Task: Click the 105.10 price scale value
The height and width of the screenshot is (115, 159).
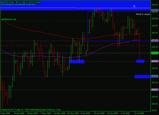Action: (155, 47)
